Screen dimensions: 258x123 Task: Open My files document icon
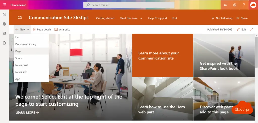pos(4,43)
